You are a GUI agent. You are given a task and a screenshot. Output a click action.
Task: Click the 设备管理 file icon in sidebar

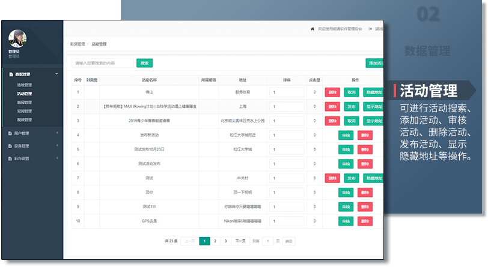coord(10,146)
